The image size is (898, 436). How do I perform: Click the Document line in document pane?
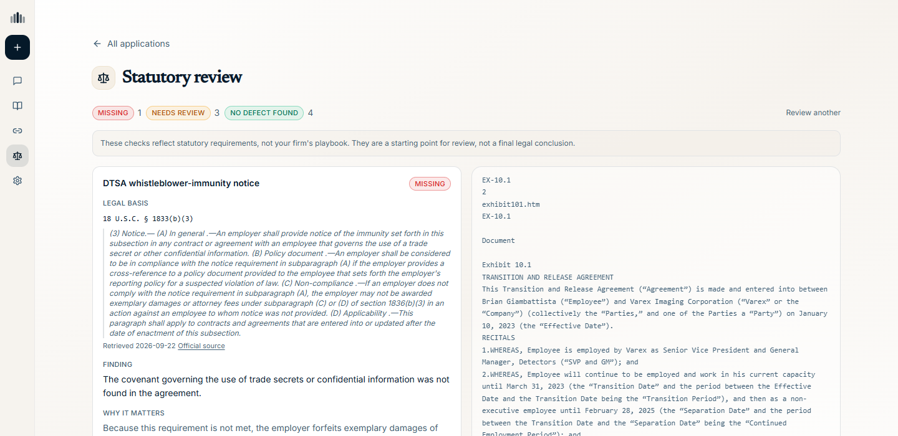pos(498,240)
